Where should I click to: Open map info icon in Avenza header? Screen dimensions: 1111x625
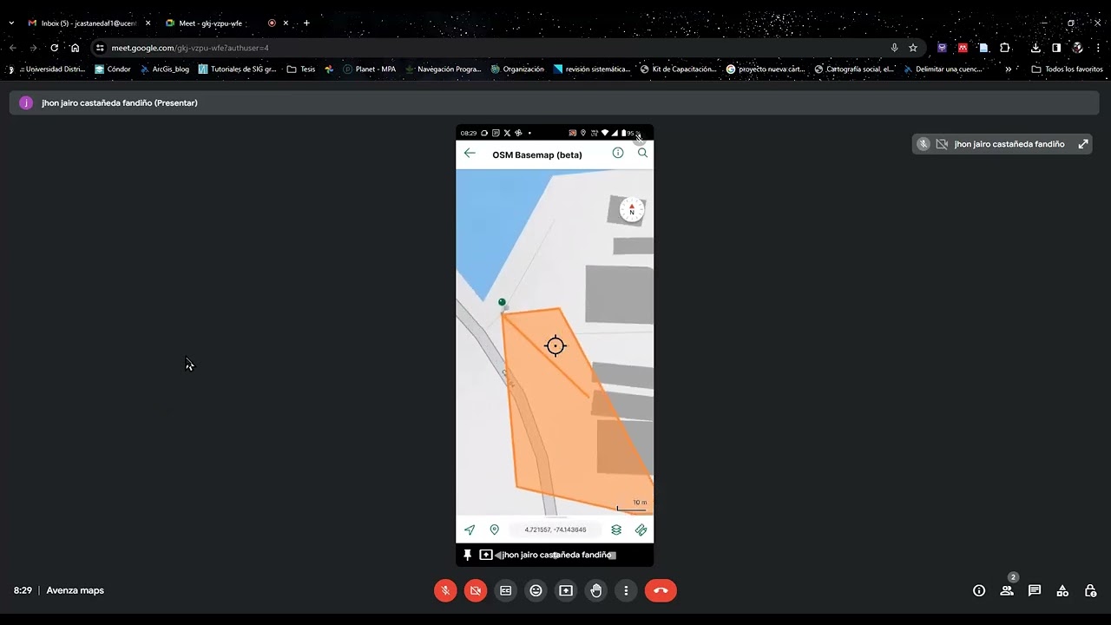pos(618,153)
